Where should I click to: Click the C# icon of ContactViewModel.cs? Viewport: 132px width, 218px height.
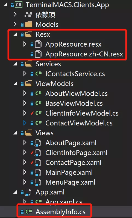39,123
